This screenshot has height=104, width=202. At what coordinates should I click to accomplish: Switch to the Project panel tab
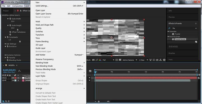pyautogui.click(x=6, y=11)
